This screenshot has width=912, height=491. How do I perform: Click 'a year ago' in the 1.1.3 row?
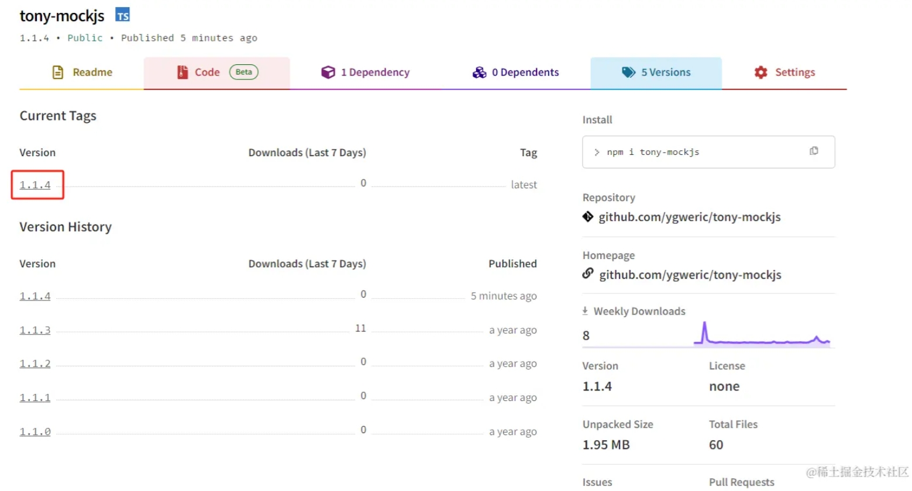point(513,330)
